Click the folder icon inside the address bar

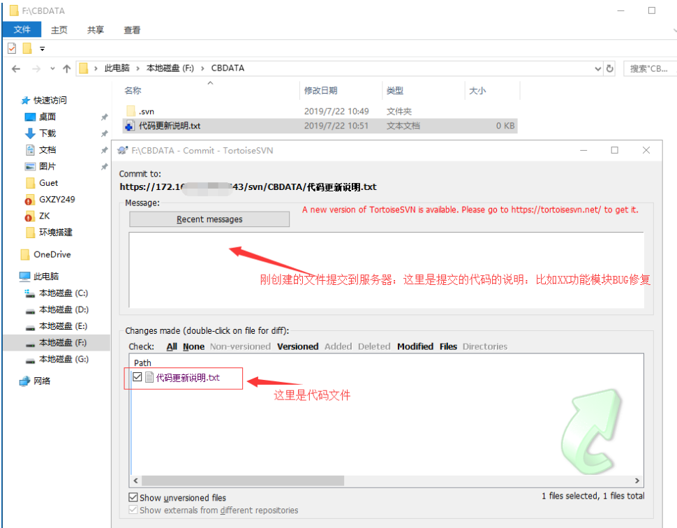[x=83, y=68]
